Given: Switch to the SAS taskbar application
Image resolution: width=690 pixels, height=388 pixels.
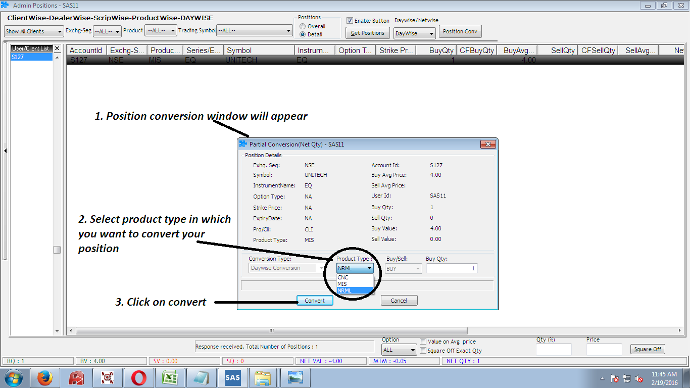Looking at the screenshot, I should [232, 378].
